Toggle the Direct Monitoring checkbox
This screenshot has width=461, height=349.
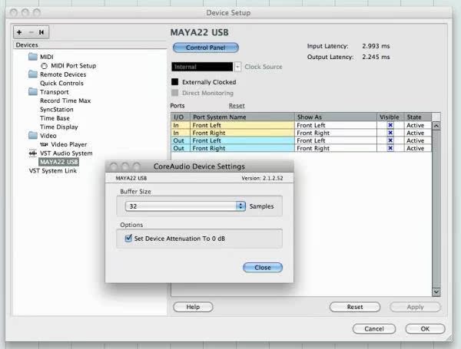pos(174,93)
